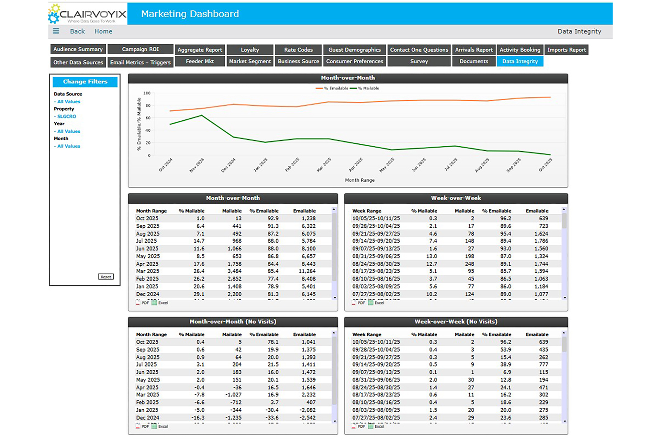Open the Imports Report tab

(566, 50)
